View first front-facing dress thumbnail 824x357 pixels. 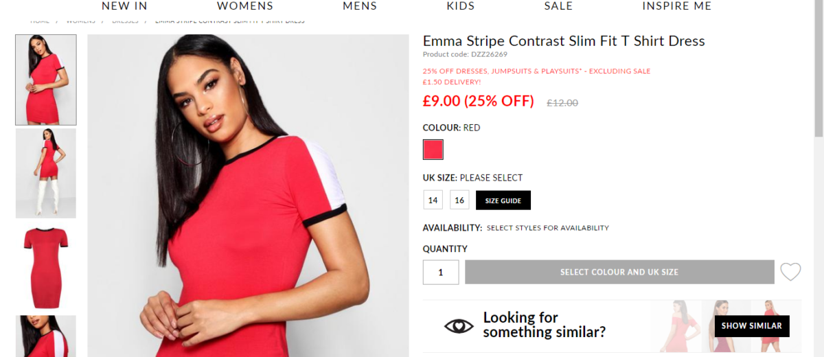[x=46, y=80]
